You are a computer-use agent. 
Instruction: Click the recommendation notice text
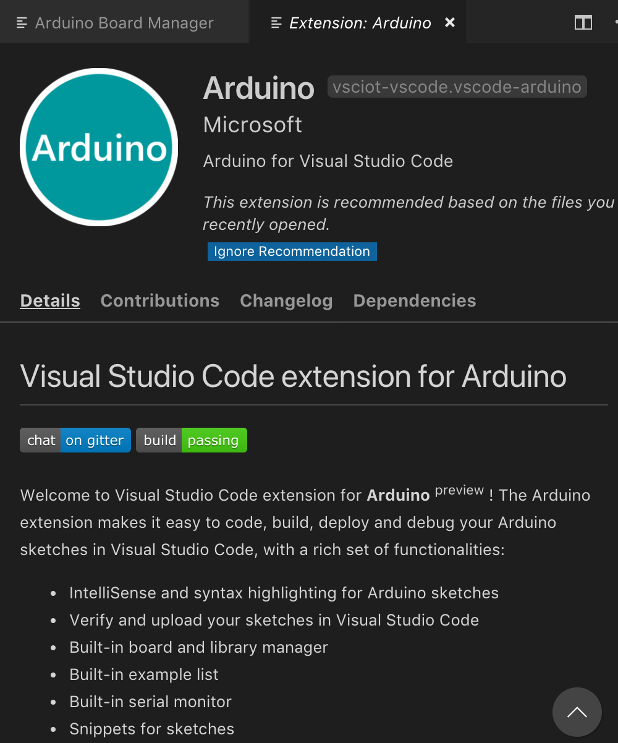(408, 213)
